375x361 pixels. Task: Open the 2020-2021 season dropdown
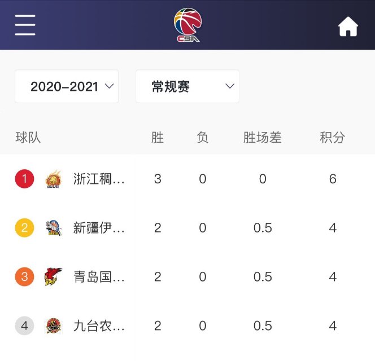pyautogui.click(x=67, y=86)
